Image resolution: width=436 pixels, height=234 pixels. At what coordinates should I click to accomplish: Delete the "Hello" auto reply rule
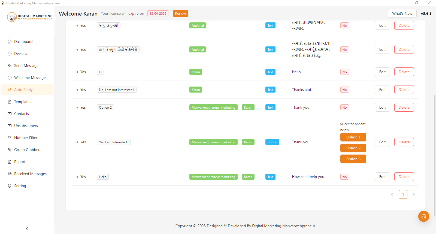tap(404, 177)
